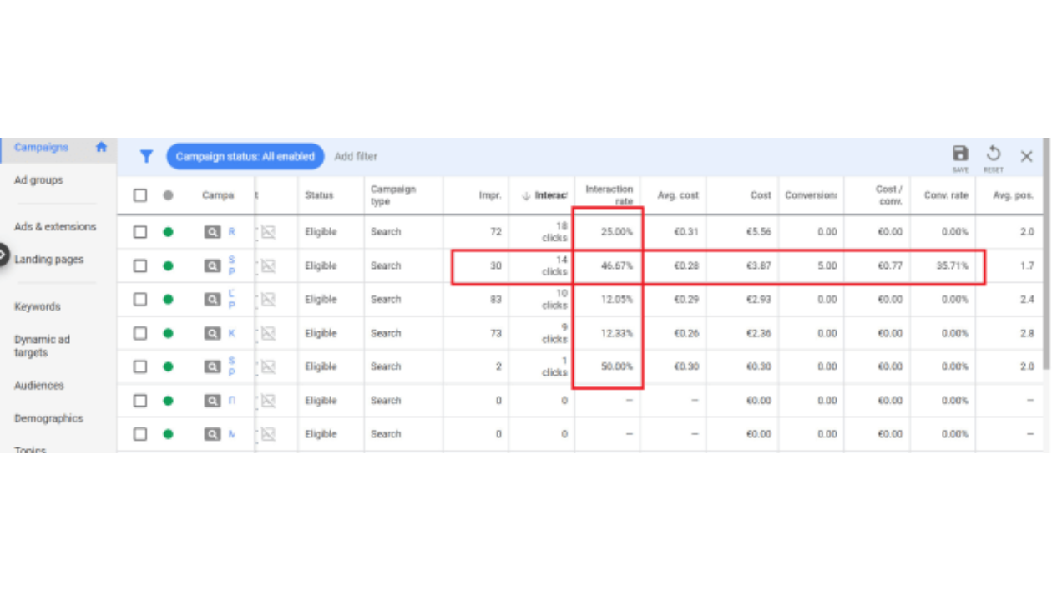1052x591 pixels.
Task: Go to Keywords in the sidebar
Action: [38, 306]
